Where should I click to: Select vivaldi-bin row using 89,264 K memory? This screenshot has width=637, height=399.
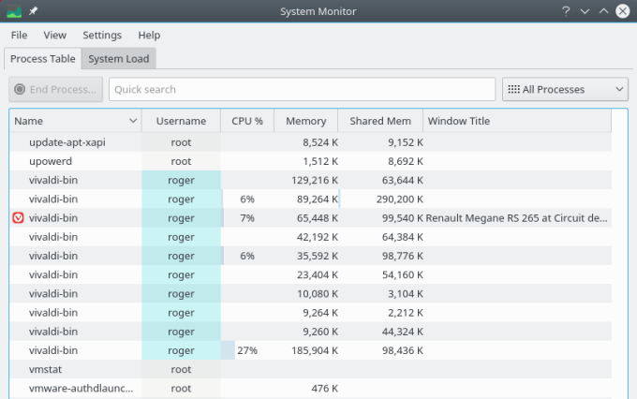click(x=311, y=199)
